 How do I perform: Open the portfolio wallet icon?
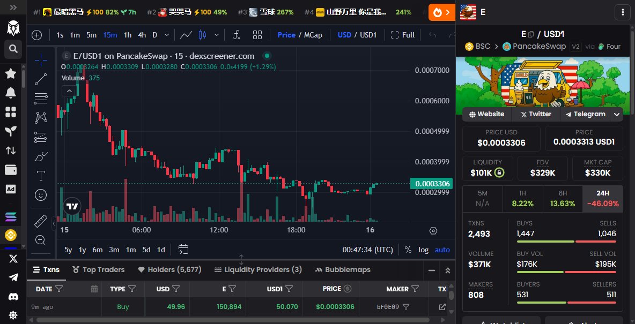[x=11, y=170]
